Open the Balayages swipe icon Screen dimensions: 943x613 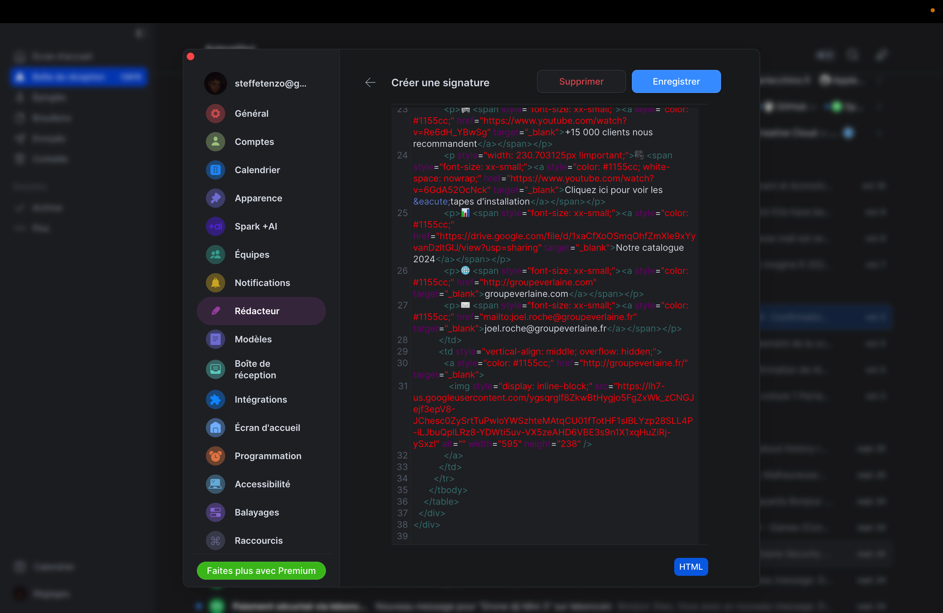coord(215,512)
